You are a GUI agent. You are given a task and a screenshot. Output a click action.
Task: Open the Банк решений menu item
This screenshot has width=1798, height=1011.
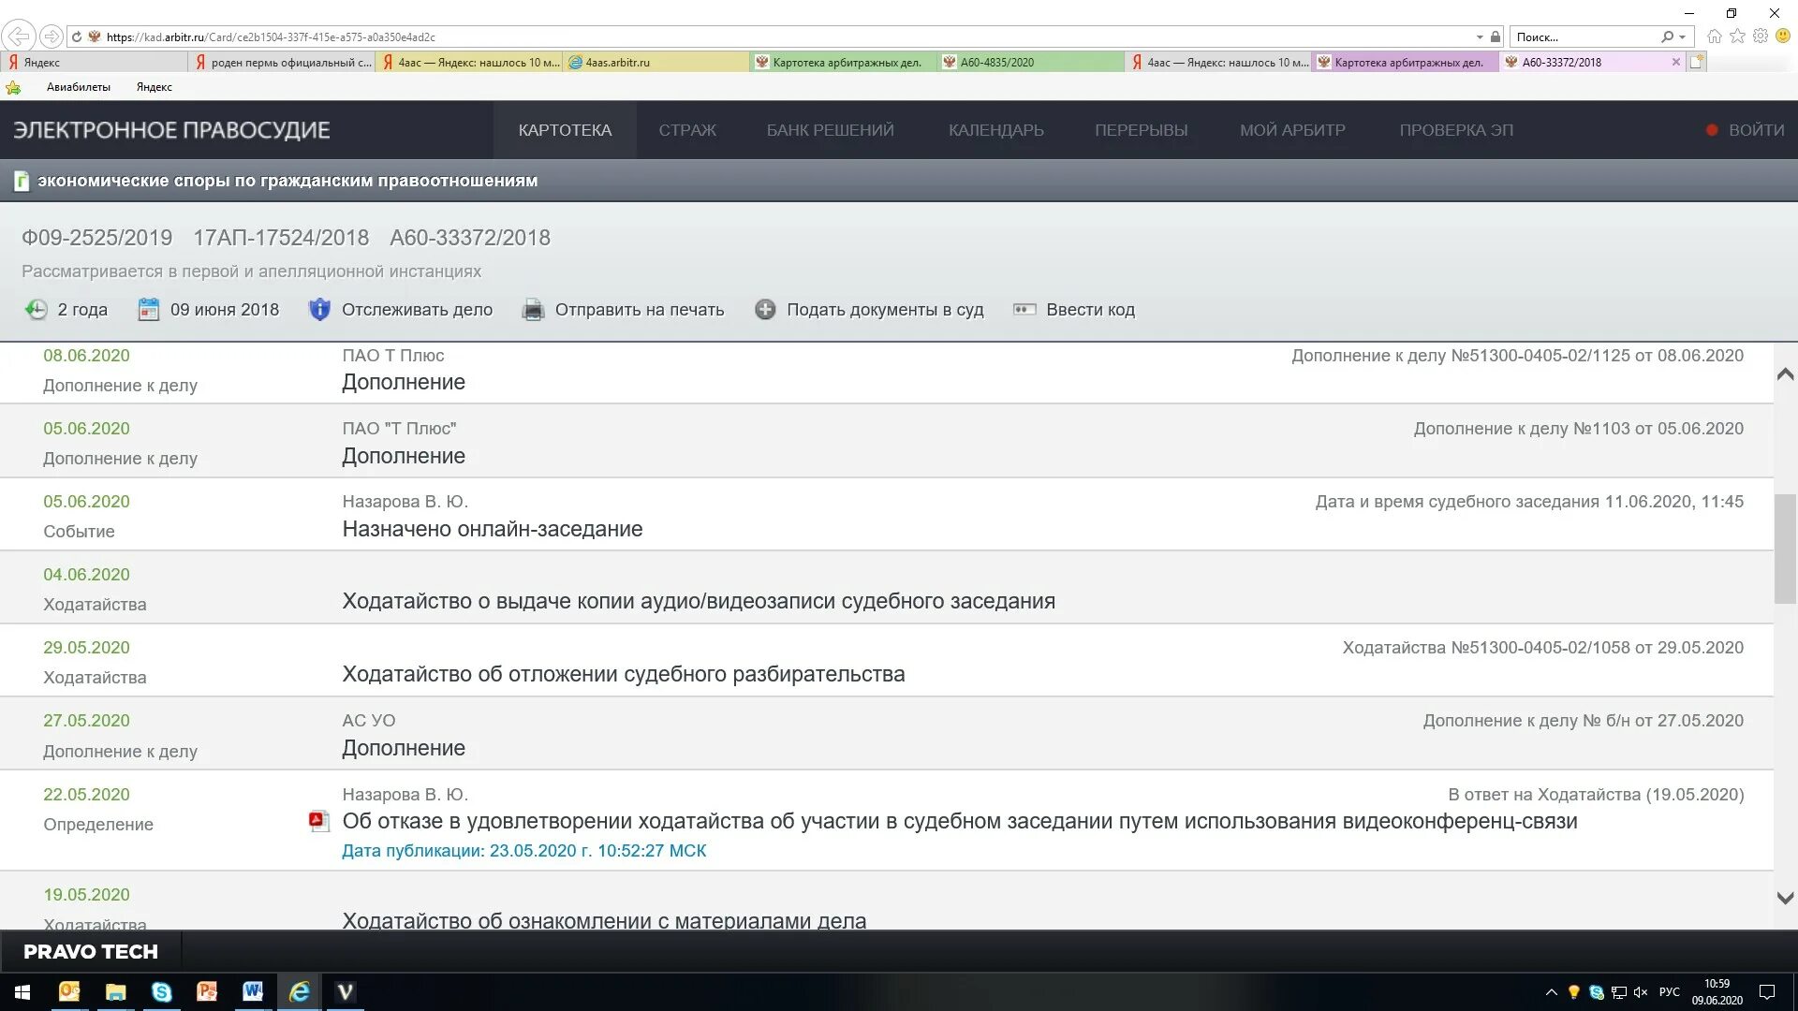(830, 130)
